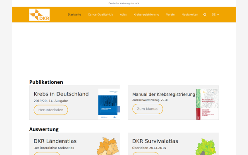This screenshot has width=248, height=155.
Task: Open Krebsregistrierung menu item
Action: tap(146, 14)
